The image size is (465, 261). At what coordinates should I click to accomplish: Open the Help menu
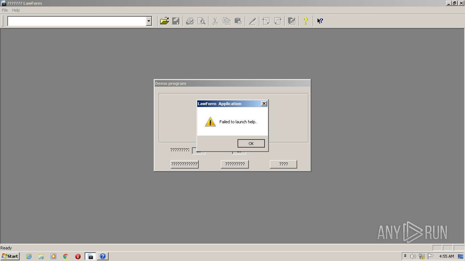click(16, 10)
